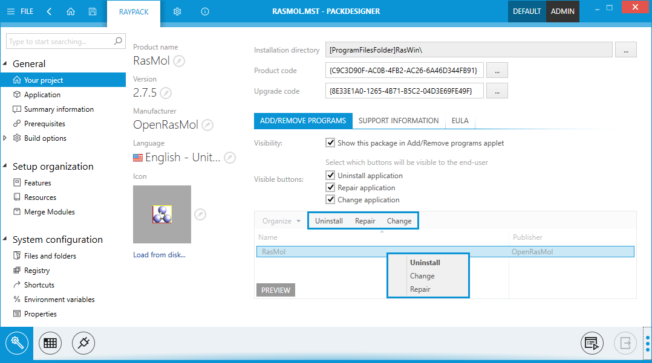Open the Organize dropdown
The image size is (652, 363).
pos(281,221)
